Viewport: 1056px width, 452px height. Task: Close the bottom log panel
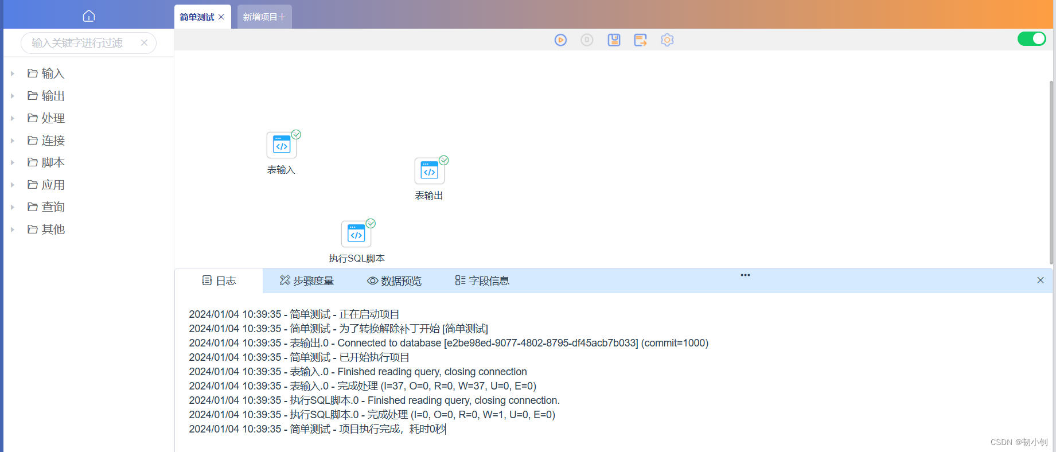point(1041,280)
